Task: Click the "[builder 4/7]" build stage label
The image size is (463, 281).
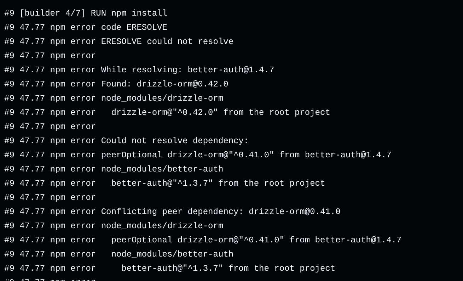Action: pyautogui.click(x=52, y=13)
